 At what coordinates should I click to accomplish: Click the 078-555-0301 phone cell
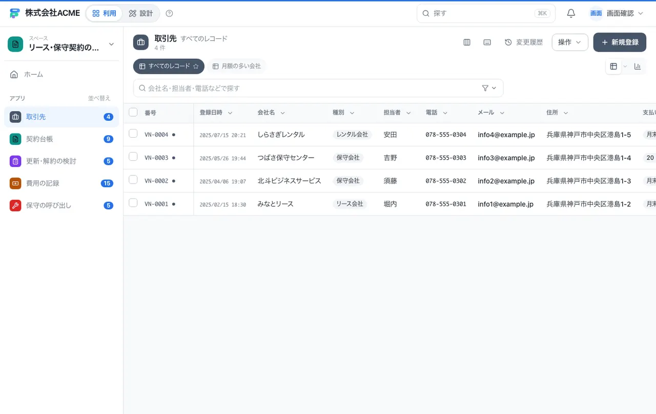coord(446,204)
